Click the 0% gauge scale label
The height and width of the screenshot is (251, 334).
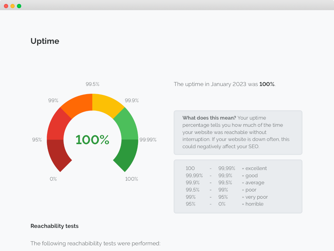coord(53,179)
